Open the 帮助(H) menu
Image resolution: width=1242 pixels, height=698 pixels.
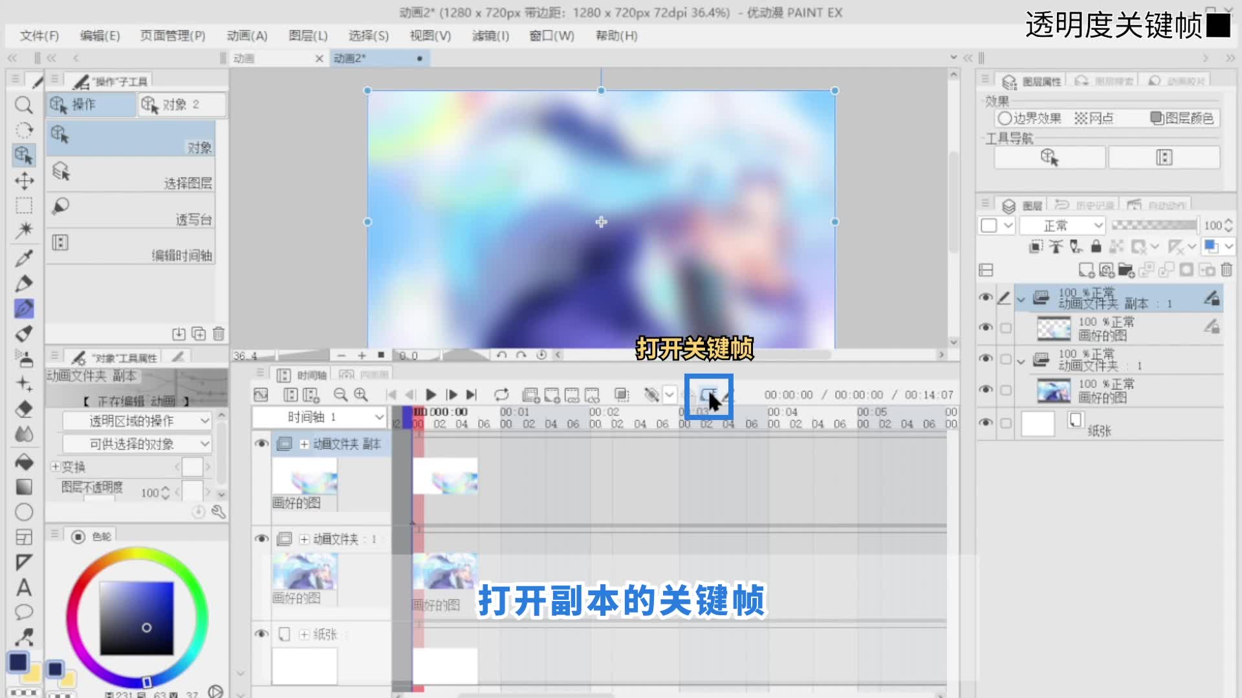pyautogui.click(x=616, y=36)
